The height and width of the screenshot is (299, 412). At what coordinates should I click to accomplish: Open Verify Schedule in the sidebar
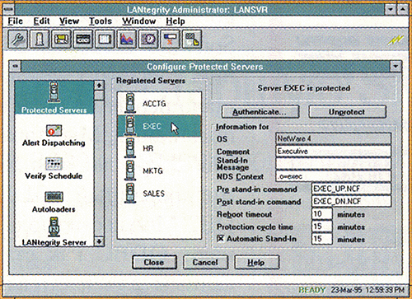54,169
